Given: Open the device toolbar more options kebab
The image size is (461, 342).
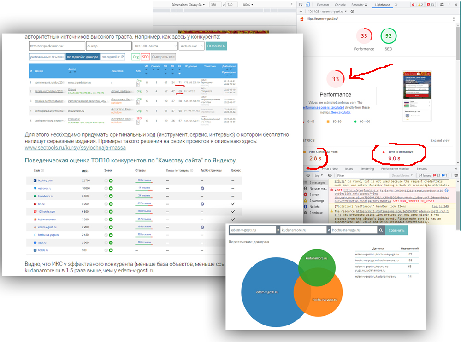Looking at the screenshot, I should (292, 5).
